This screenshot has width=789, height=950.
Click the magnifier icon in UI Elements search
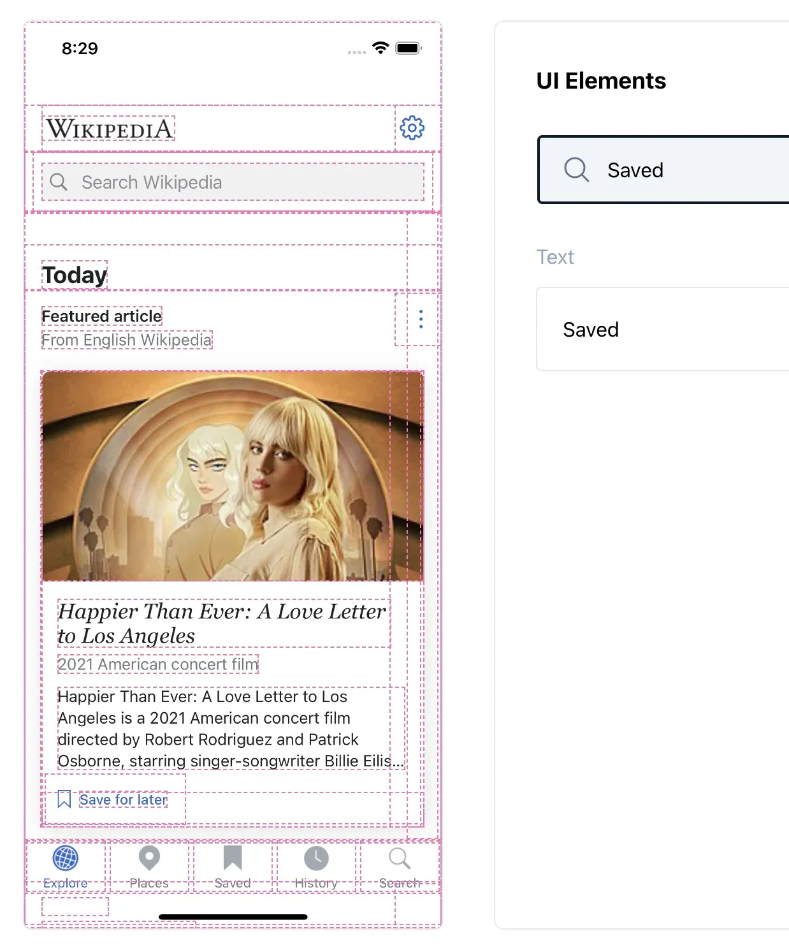tap(576, 170)
